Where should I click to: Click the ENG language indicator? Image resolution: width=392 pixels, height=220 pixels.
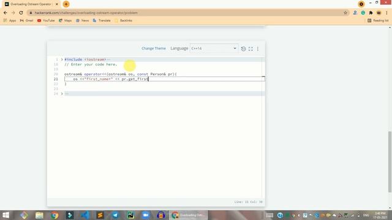click(366, 215)
